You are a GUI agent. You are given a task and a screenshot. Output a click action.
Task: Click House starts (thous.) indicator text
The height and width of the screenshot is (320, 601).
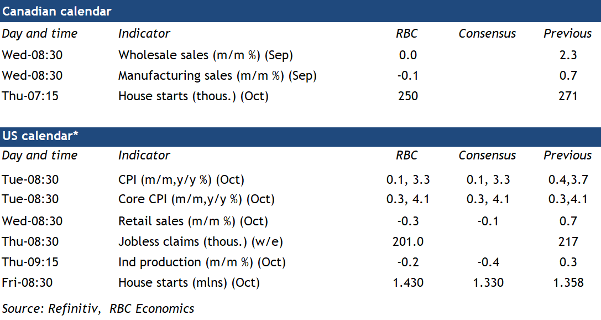click(x=193, y=96)
